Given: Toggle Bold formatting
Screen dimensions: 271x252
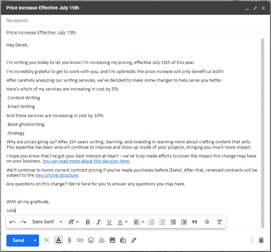Looking at the screenshot, I should (x=88, y=222).
